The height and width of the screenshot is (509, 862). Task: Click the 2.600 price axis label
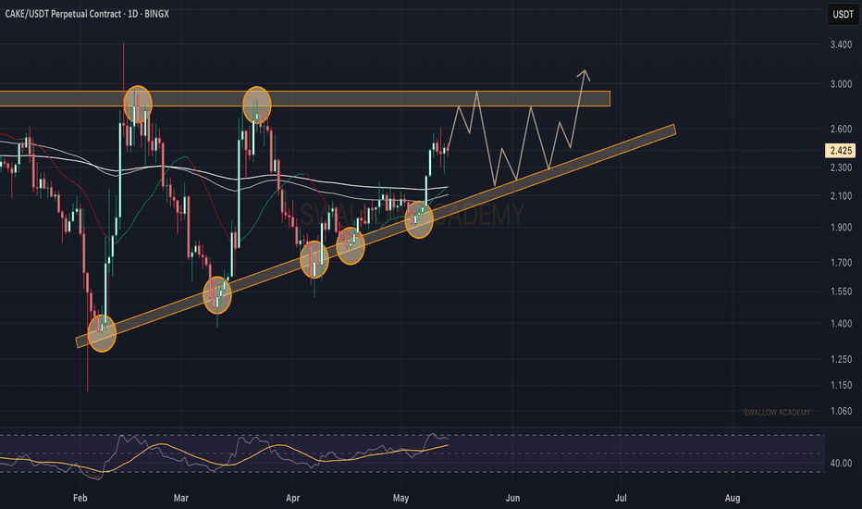click(x=841, y=129)
